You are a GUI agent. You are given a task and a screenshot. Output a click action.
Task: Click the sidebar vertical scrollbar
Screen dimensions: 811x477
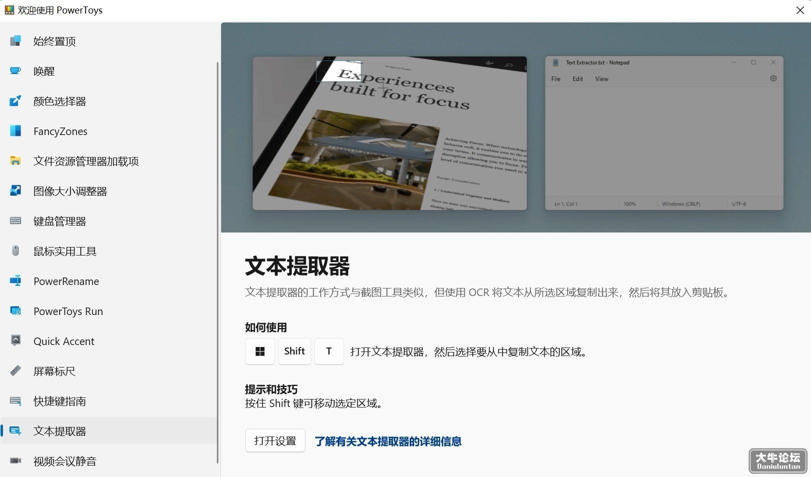(218, 262)
